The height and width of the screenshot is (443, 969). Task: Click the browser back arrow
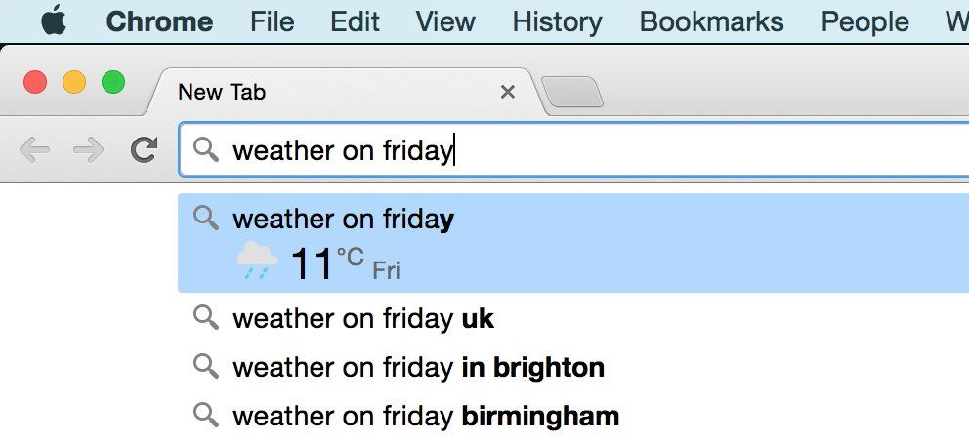[x=34, y=149]
